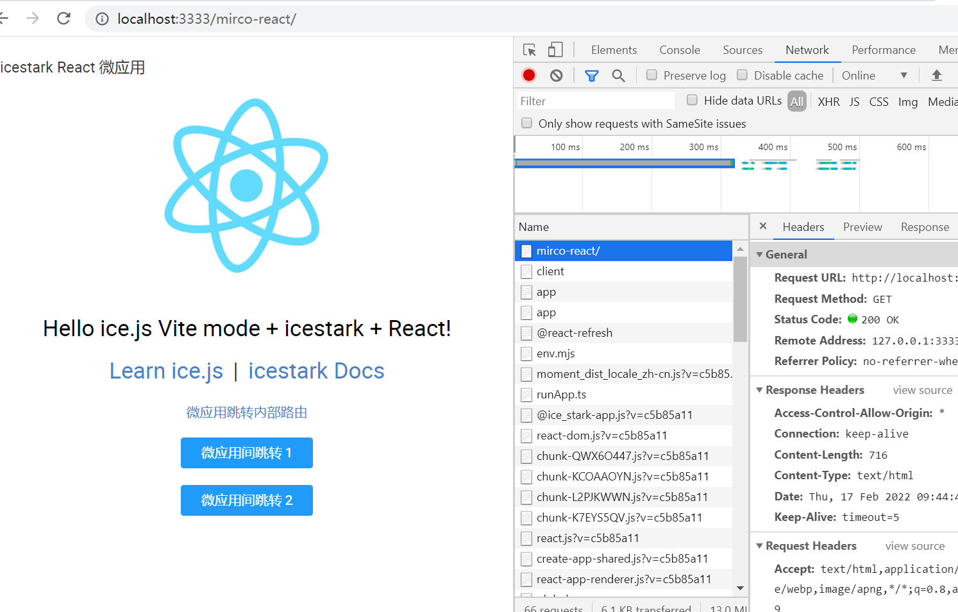The width and height of the screenshot is (958, 612).
Task: Switch to the Preview tab
Action: pos(862,226)
